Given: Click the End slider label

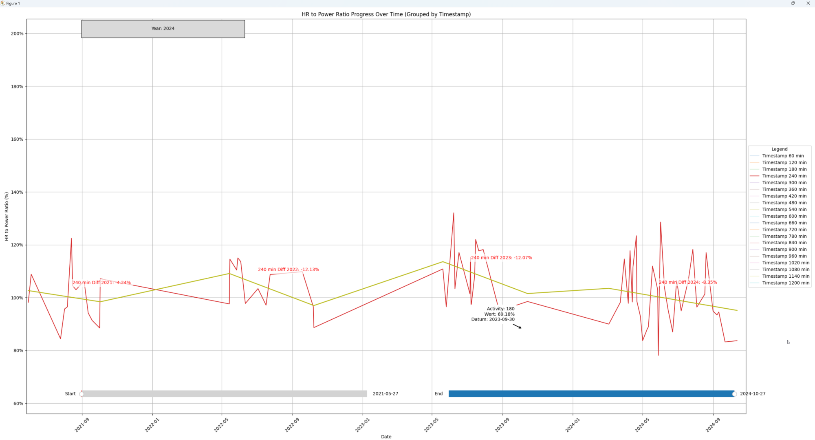Looking at the screenshot, I should (438, 394).
